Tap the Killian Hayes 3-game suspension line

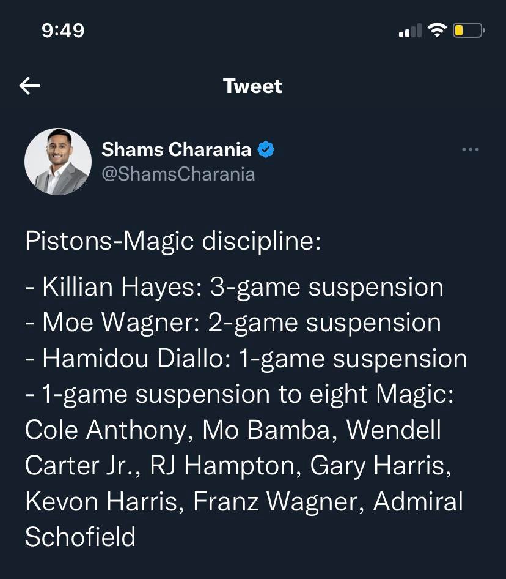pos(234,287)
